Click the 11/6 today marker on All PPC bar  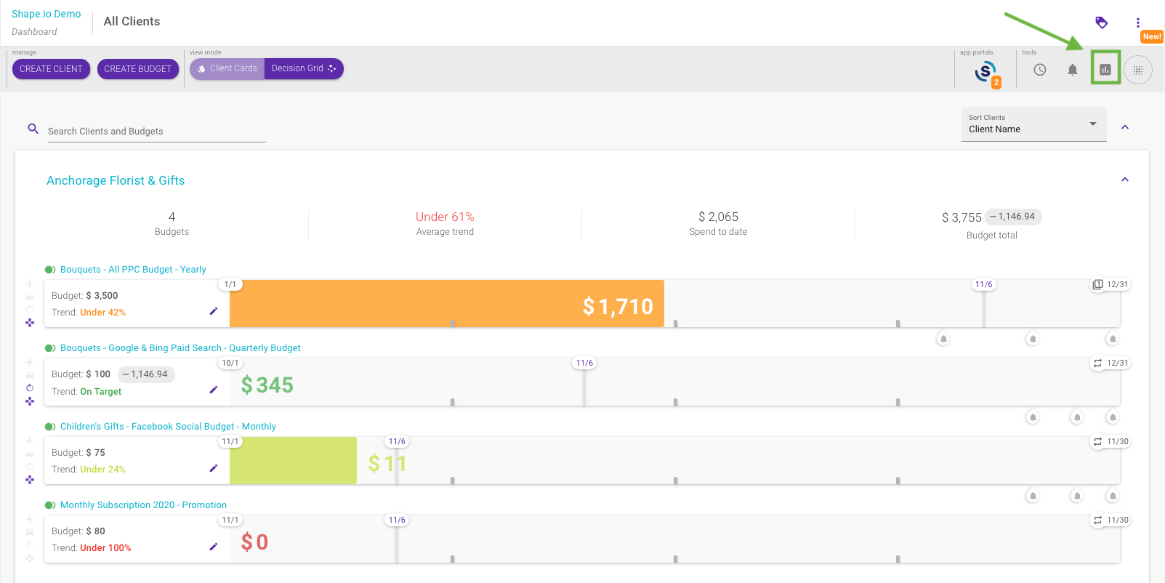pyautogui.click(x=984, y=284)
